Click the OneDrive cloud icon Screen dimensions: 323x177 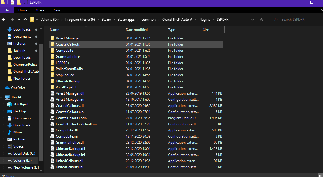pos(7,88)
